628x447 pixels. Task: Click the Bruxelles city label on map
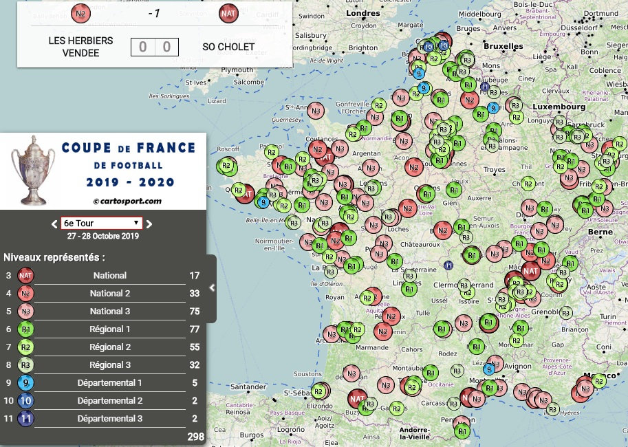point(503,46)
